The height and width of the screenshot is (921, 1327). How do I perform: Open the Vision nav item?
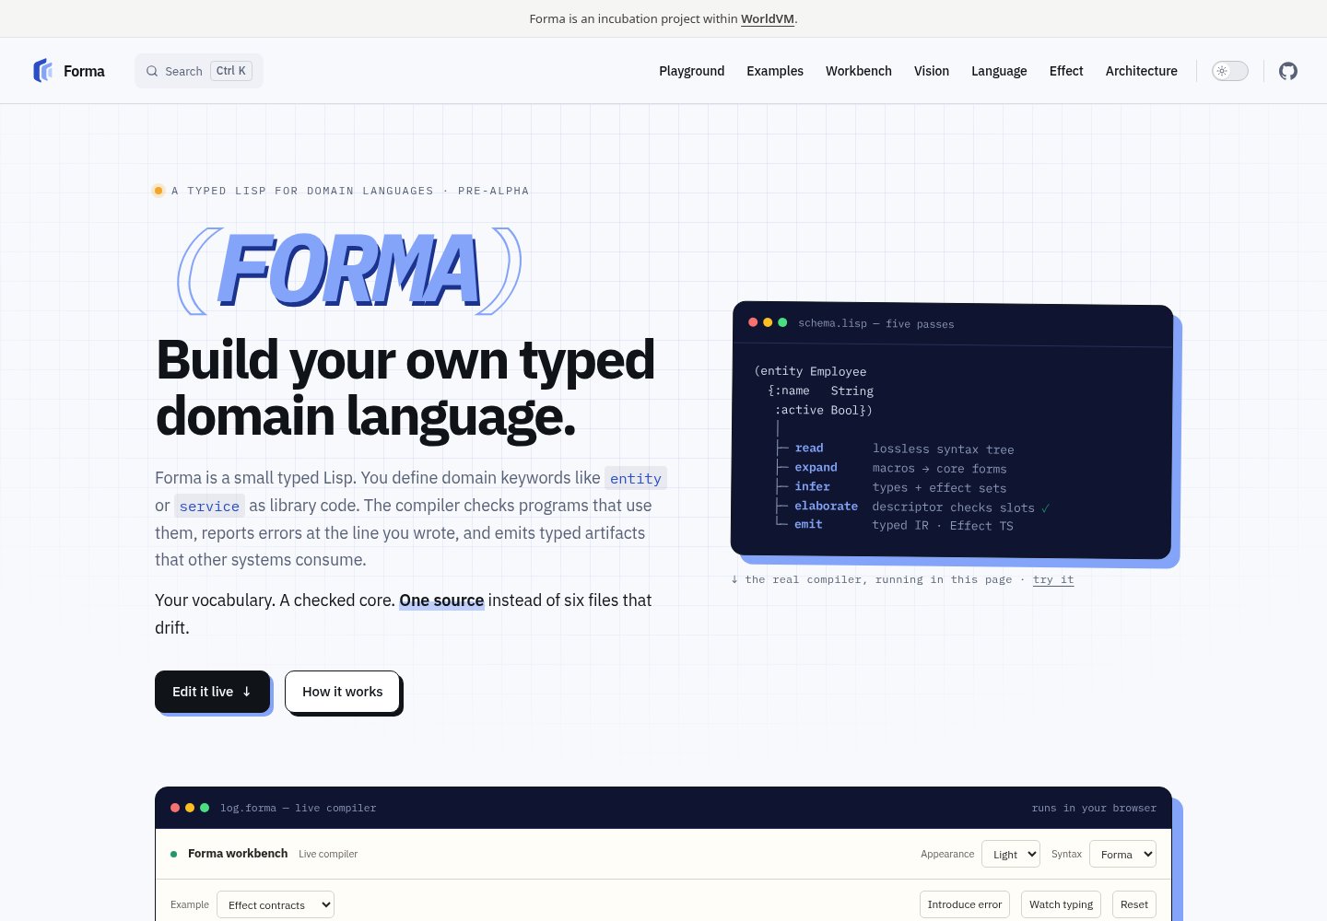click(932, 71)
